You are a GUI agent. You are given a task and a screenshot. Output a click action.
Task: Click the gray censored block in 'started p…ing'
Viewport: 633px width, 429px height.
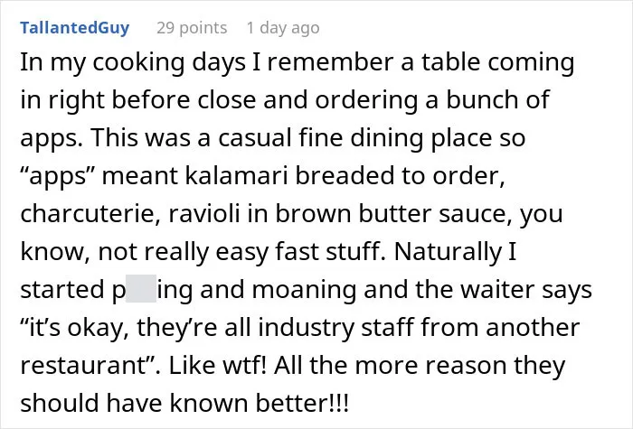141,288
